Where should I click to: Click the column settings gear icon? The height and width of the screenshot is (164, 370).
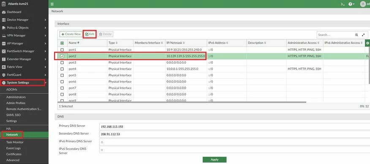pyautogui.click(x=367, y=43)
